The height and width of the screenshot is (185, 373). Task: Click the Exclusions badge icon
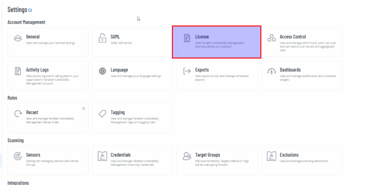point(271,156)
